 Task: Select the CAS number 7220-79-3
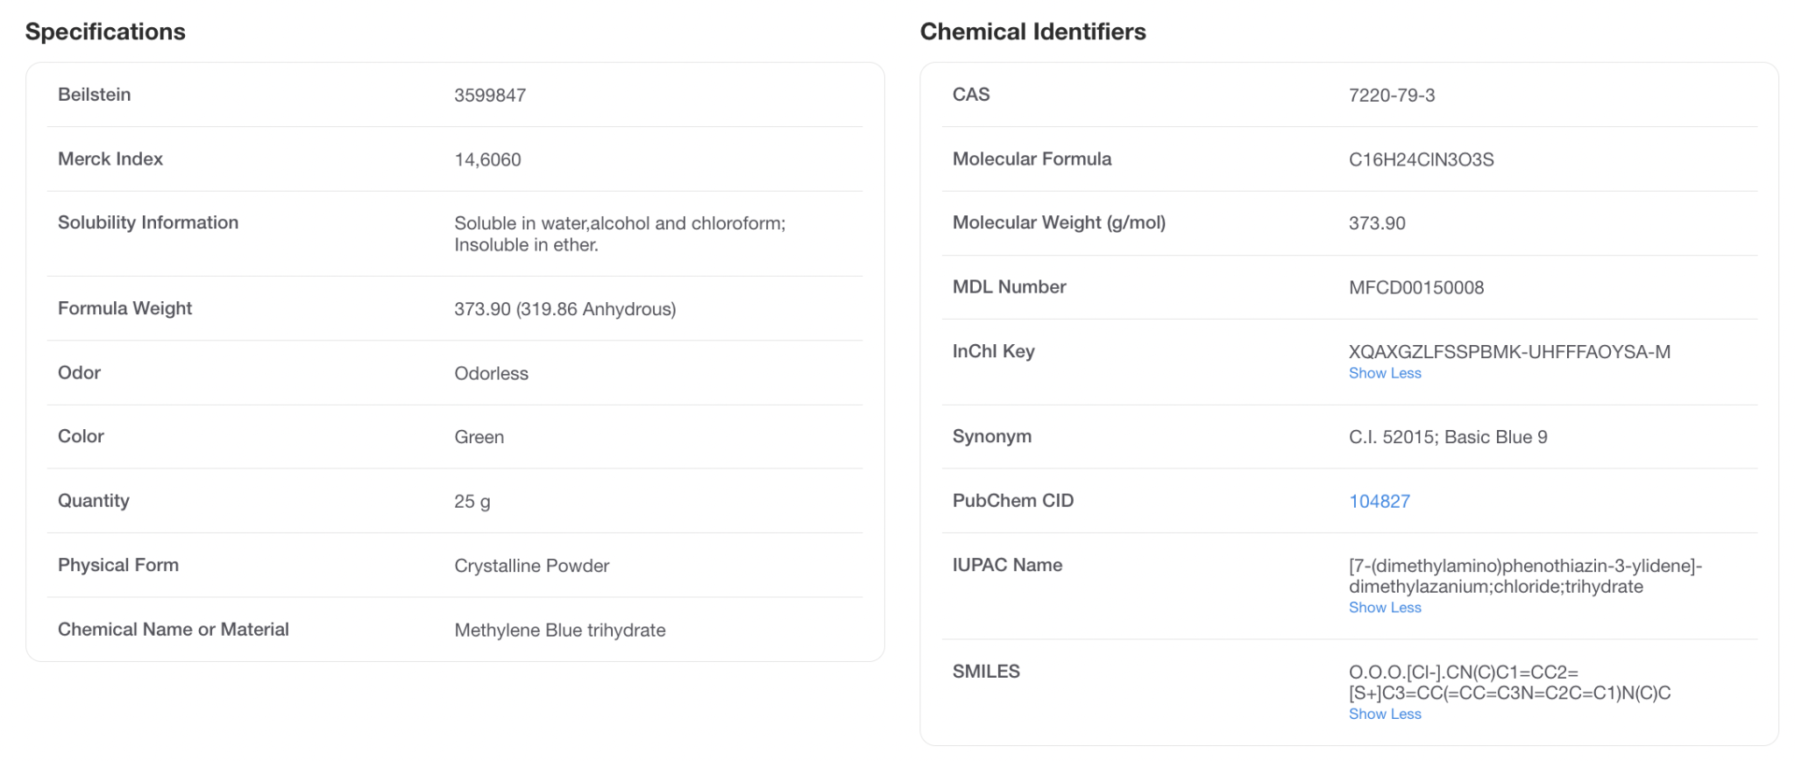(x=1394, y=95)
